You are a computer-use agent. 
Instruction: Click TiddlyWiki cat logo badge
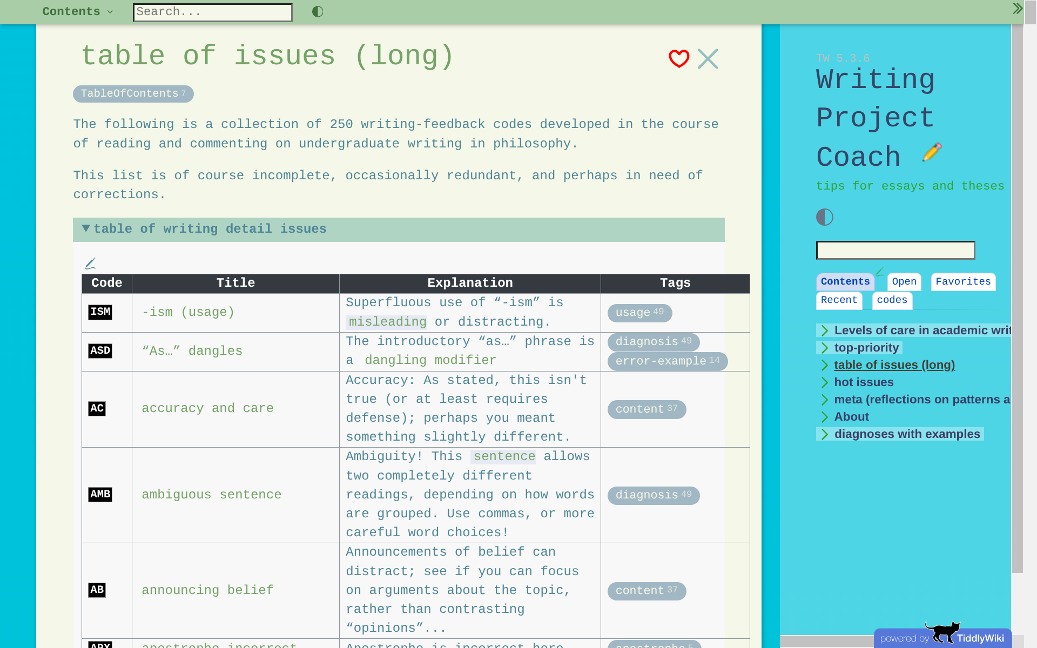(942, 634)
